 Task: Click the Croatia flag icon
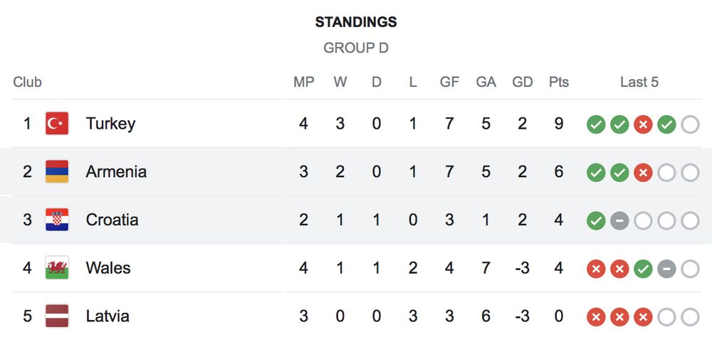click(57, 220)
